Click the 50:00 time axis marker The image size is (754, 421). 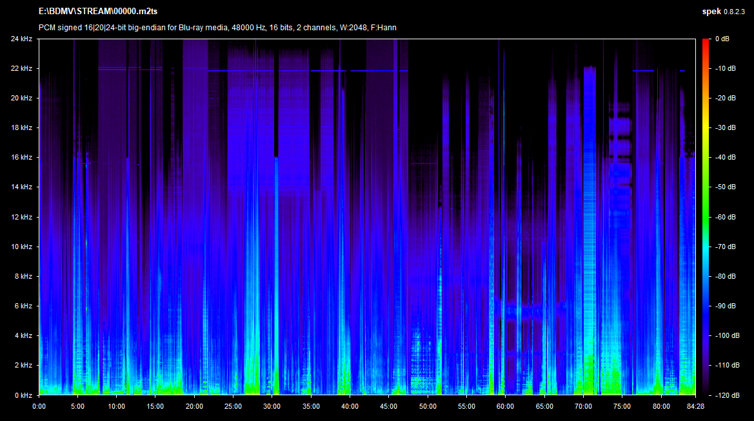coord(428,406)
